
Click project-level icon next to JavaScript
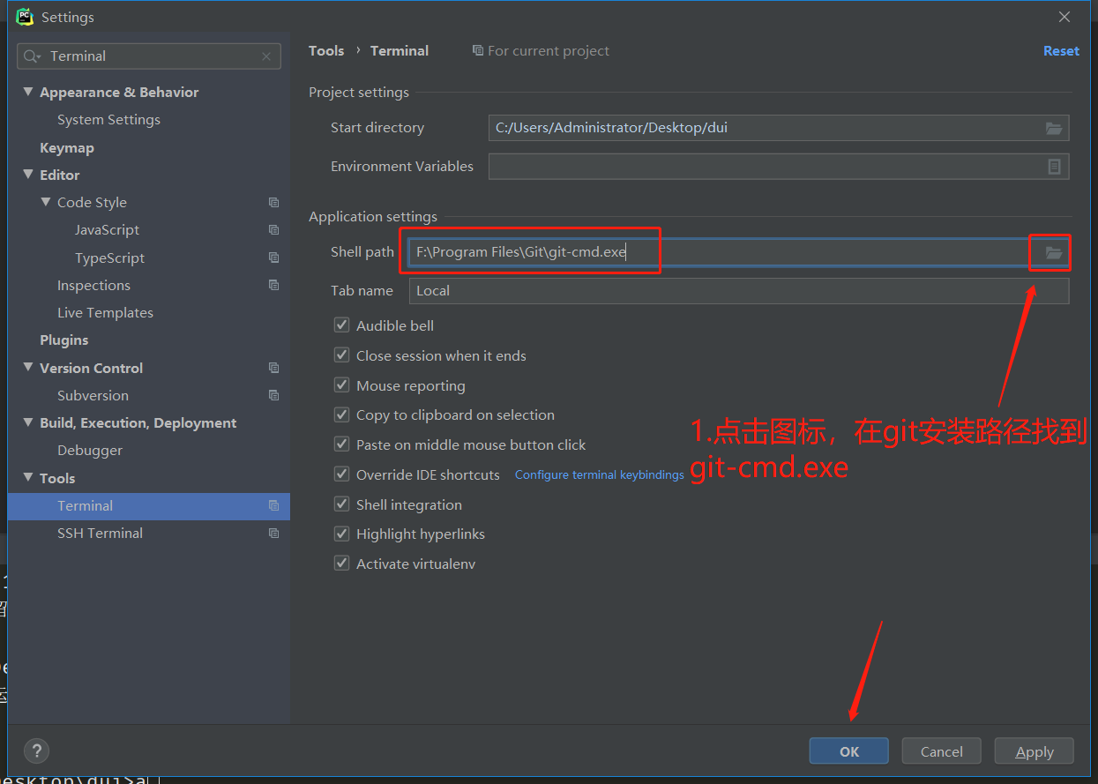click(x=274, y=230)
